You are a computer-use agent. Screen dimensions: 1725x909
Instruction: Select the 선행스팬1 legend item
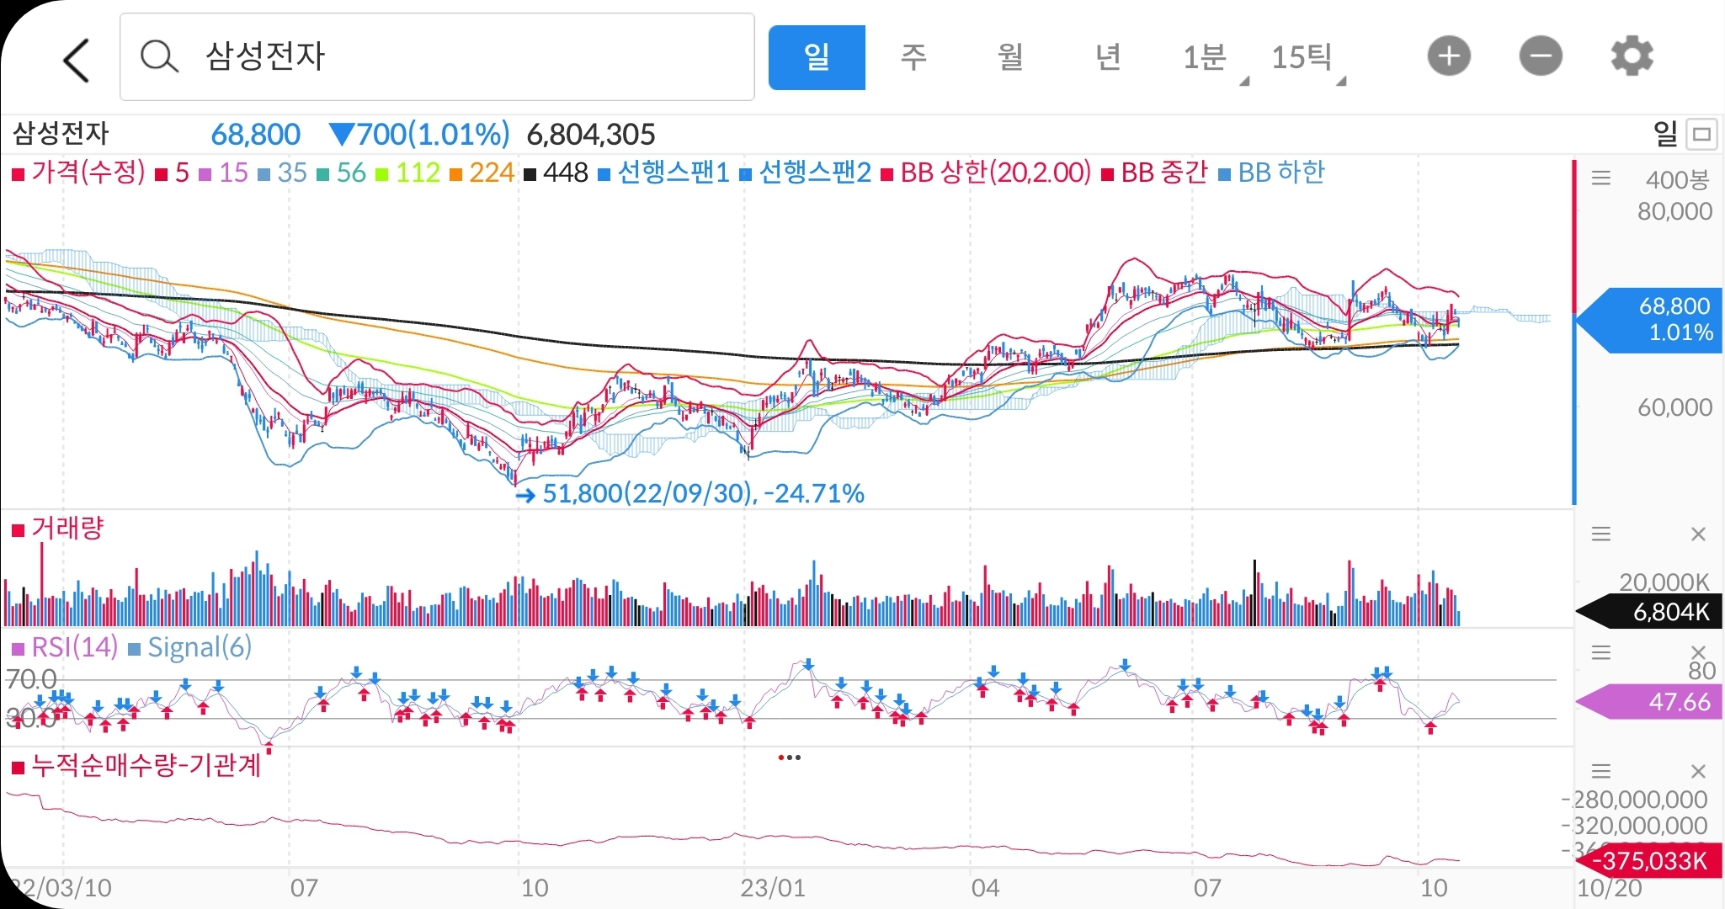tap(663, 173)
